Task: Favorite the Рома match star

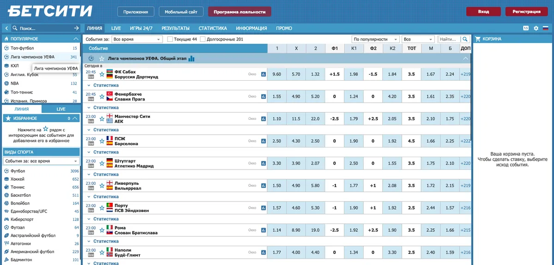Action: pyautogui.click(x=102, y=230)
